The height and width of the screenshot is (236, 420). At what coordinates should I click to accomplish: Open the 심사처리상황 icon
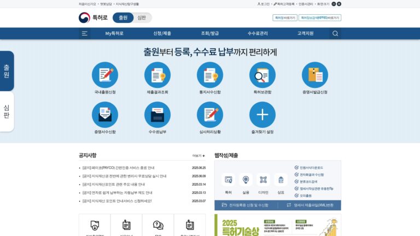(210, 115)
